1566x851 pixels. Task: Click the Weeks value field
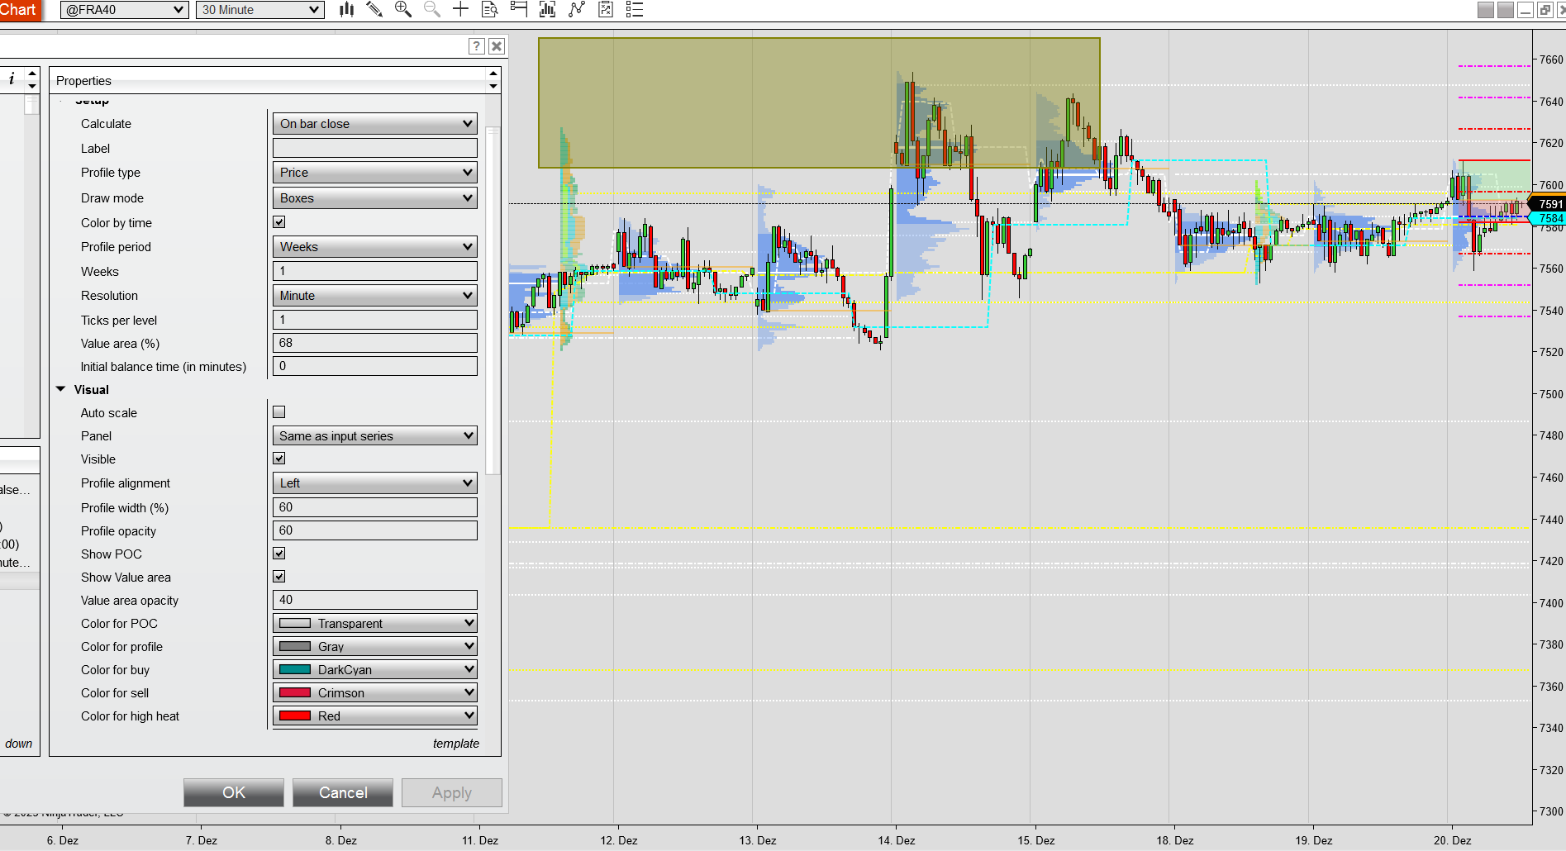click(375, 271)
